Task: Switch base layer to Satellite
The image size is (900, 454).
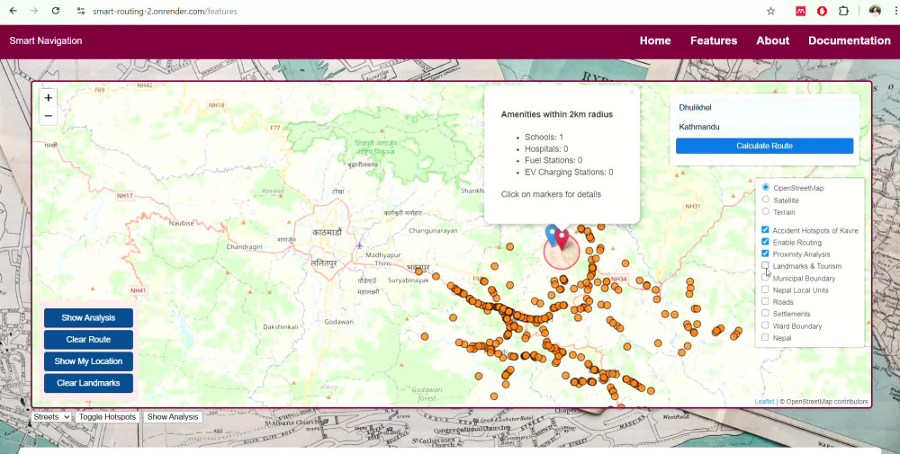Action: 766,200
